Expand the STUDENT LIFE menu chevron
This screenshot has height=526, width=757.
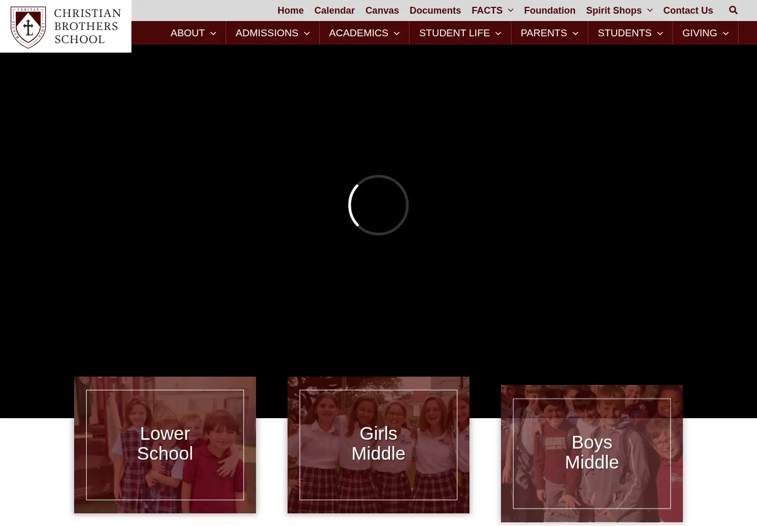click(x=498, y=33)
